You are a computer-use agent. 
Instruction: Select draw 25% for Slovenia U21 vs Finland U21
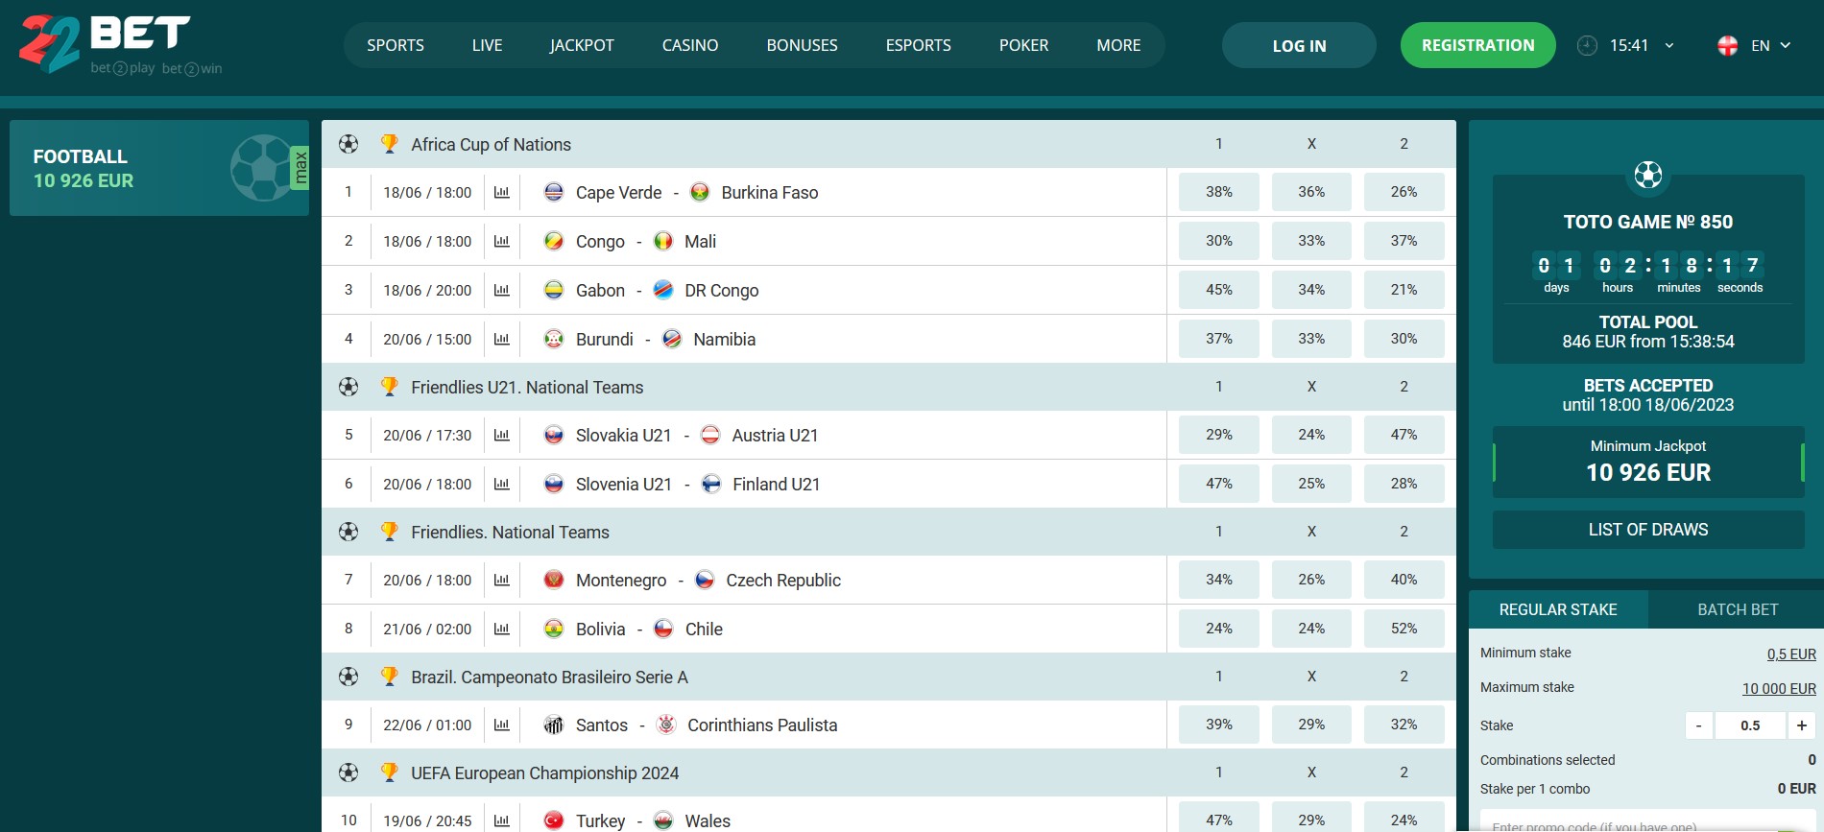point(1311,484)
